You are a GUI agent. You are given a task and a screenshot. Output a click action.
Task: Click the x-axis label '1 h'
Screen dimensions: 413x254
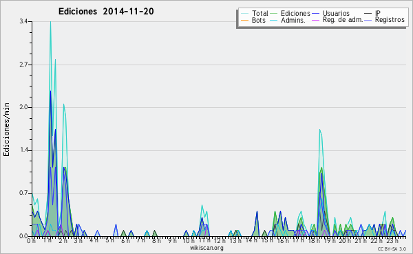(x=47, y=240)
